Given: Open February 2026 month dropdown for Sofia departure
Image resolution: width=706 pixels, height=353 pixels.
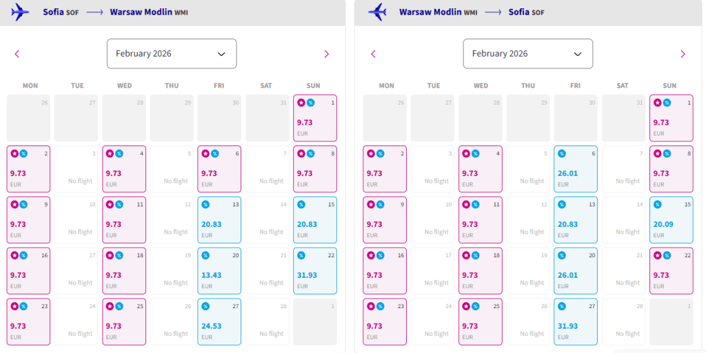Looking at the screenshot, I should (x=171, y=54).
